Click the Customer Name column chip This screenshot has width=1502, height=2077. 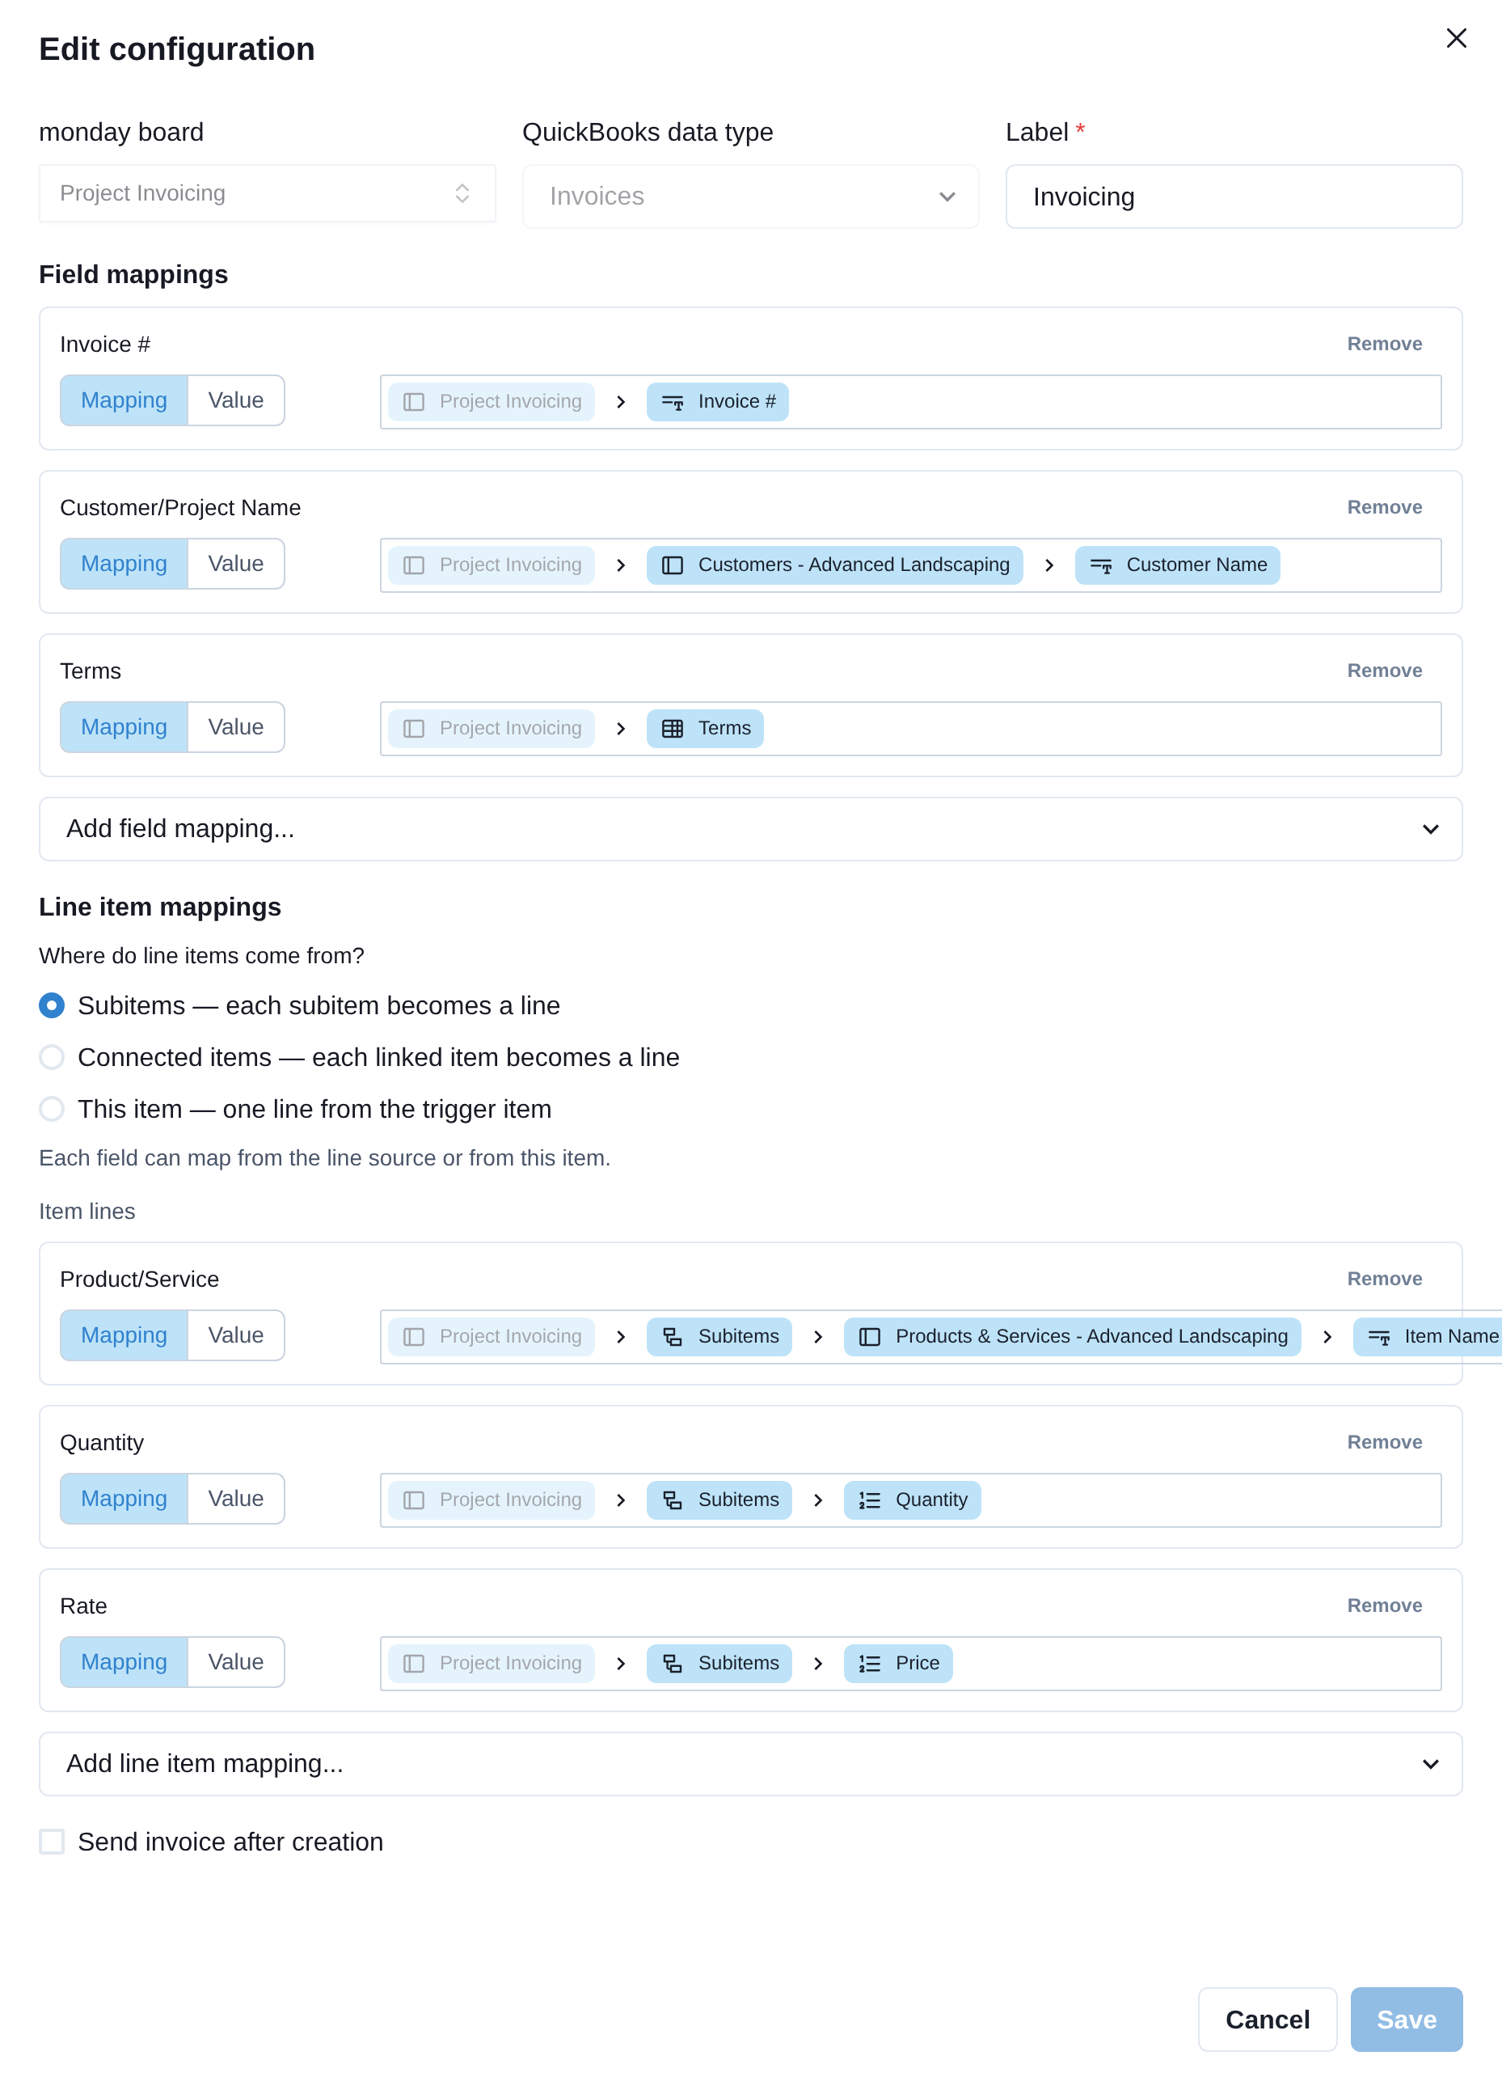pyautogui.click(x=1177, y=565)
